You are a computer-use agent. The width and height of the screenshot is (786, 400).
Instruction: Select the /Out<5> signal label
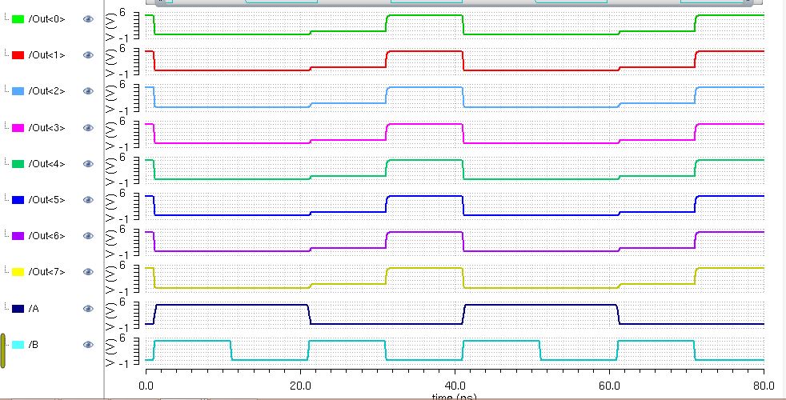coord(46,200)
